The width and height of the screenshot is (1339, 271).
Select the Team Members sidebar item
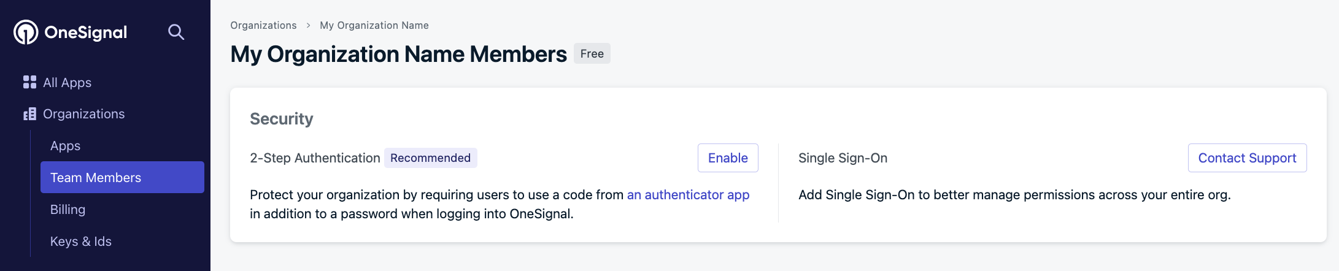click(122, 177)
